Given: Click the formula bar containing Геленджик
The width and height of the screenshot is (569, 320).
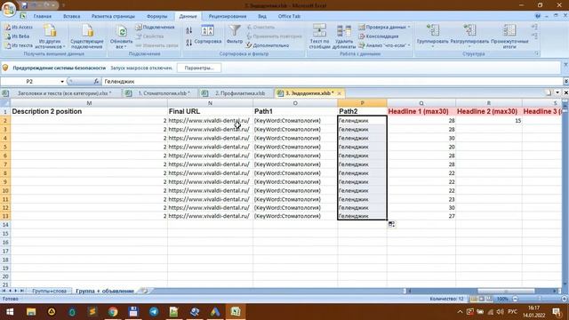Looking at the screenshot, I should click(332, 82).
